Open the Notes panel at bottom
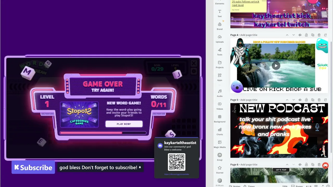 click(235, 186)
